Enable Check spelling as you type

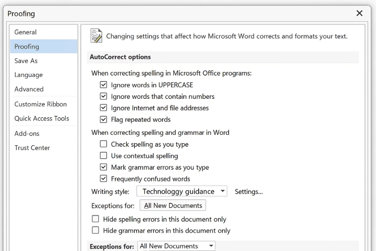[x=104, y=144]
